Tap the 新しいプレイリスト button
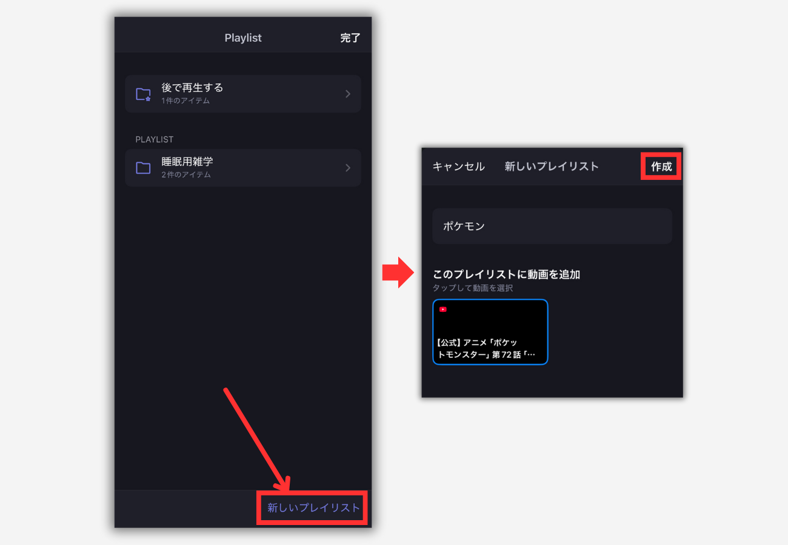Image resolution: width=788 pixels, height=545 pixels. (x=312, y=509)
